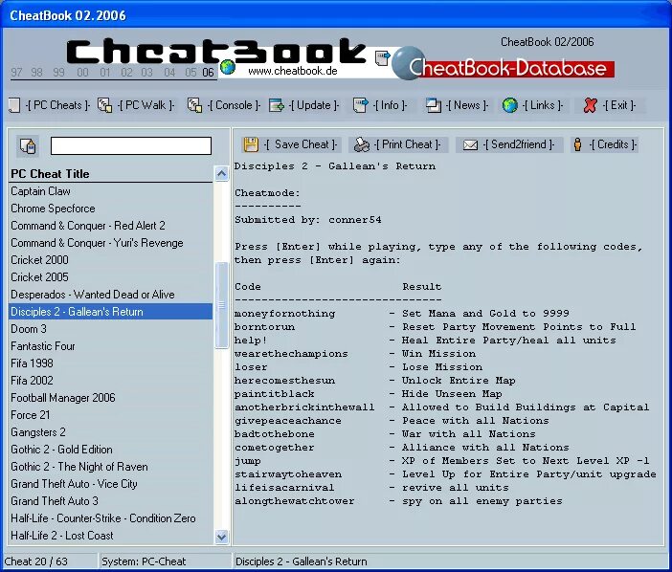
Task: Select Command & Conquer - Red Alert 2
Action: pos(111,226)
